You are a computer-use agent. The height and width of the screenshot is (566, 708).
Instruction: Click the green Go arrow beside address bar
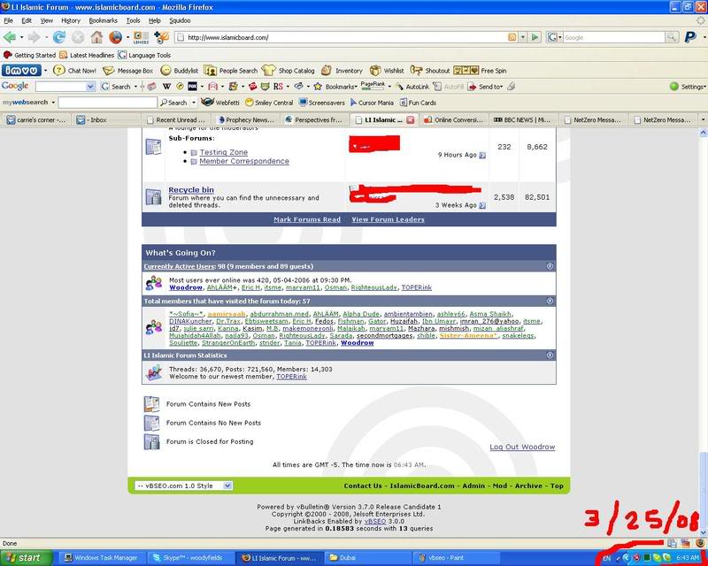tap(535, 37)
